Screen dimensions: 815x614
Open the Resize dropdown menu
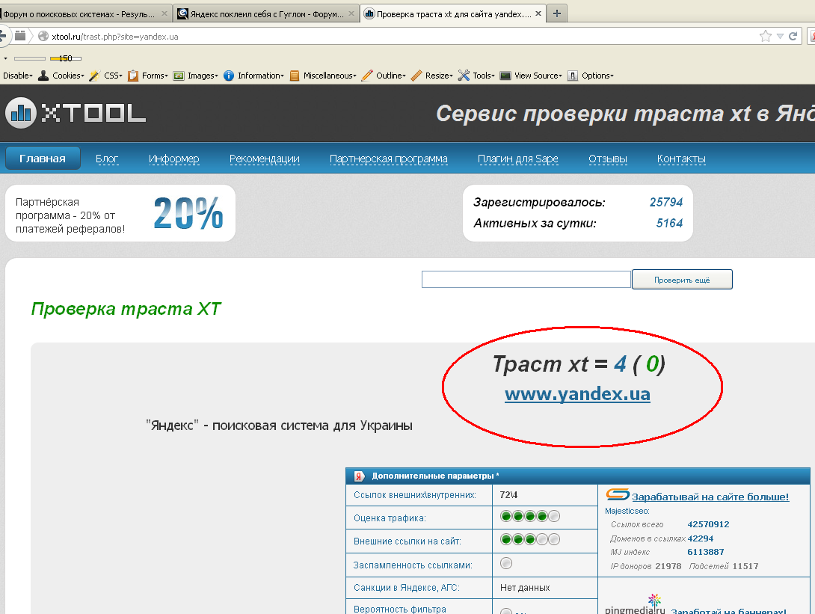pos(432,76)
